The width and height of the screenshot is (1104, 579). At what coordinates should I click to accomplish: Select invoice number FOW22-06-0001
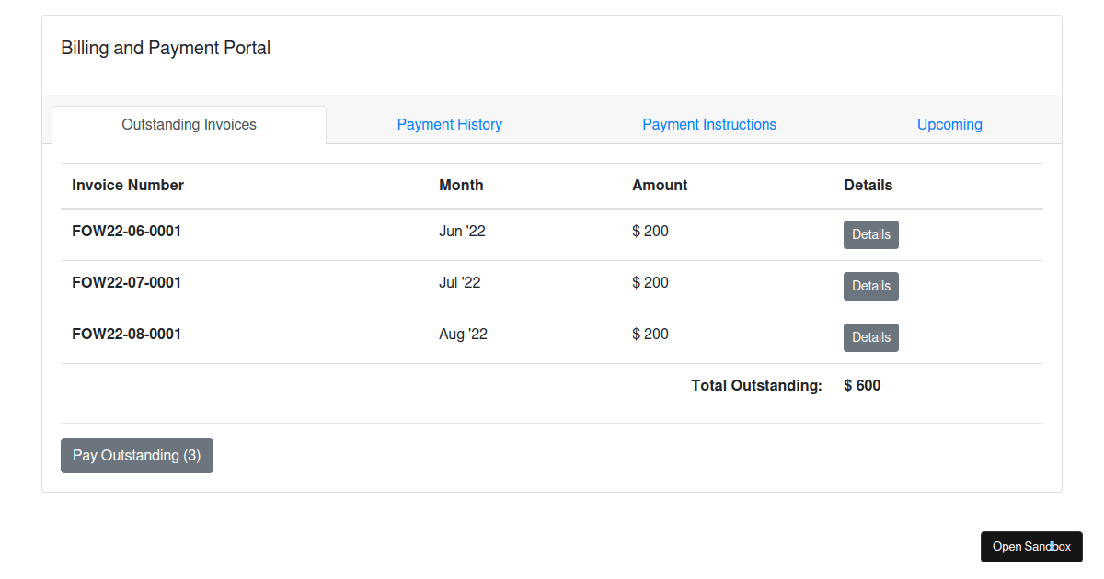(126, 231)
